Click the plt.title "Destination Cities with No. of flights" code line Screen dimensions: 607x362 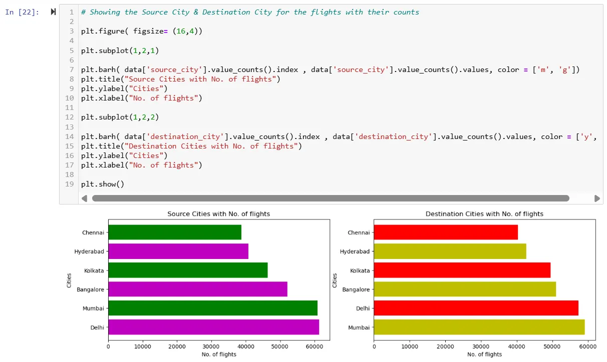(x=192, y=146)
